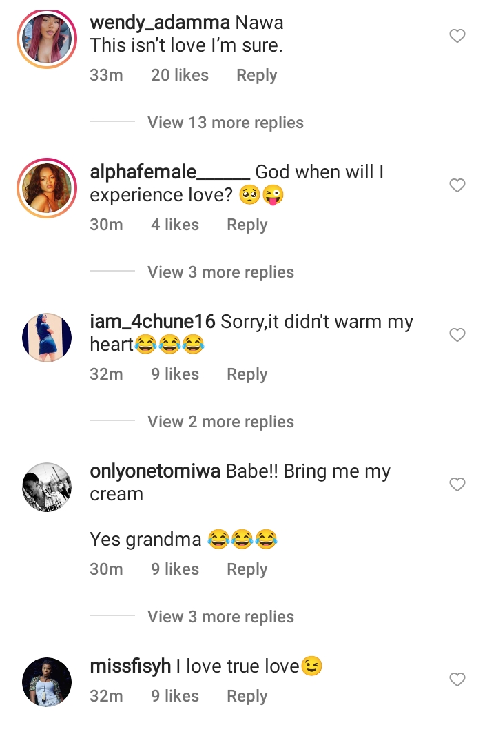Screen dimensions: 496x736
Task: Expand 3 more replies under onlyonetomiwa
Action: [x=220, y=617]
